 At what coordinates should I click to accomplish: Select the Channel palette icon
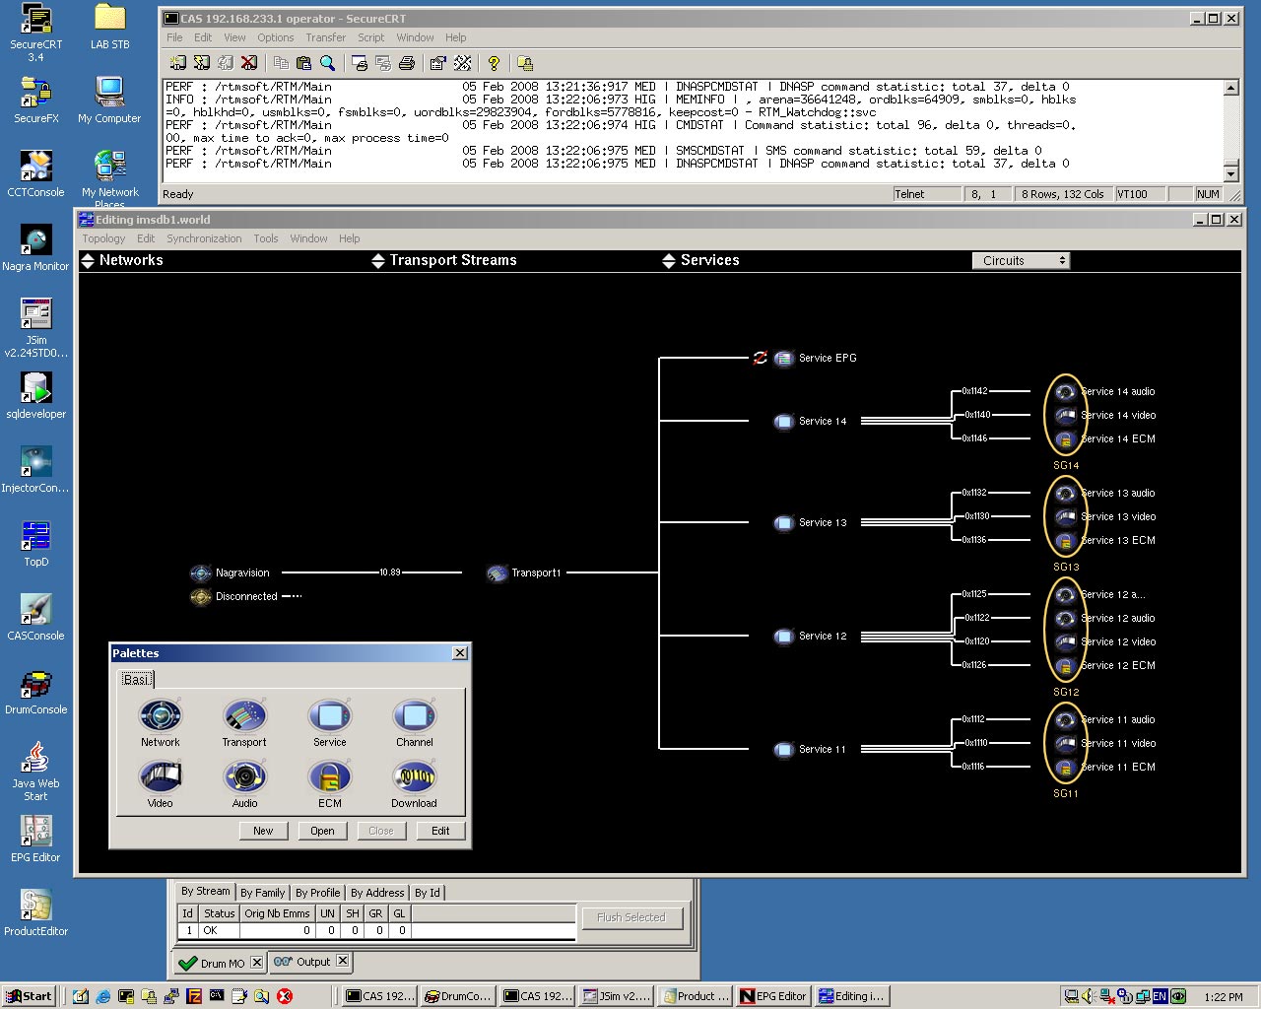[x=415, y=716]
